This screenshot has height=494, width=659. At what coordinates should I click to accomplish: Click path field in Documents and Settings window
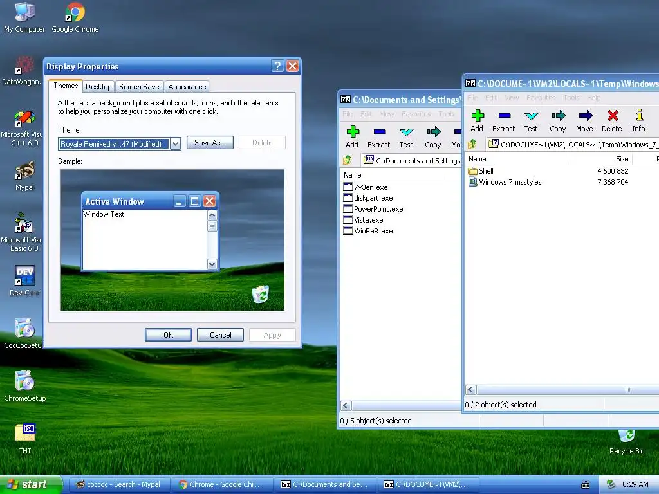pyautogui.click(x=411, y=160)
